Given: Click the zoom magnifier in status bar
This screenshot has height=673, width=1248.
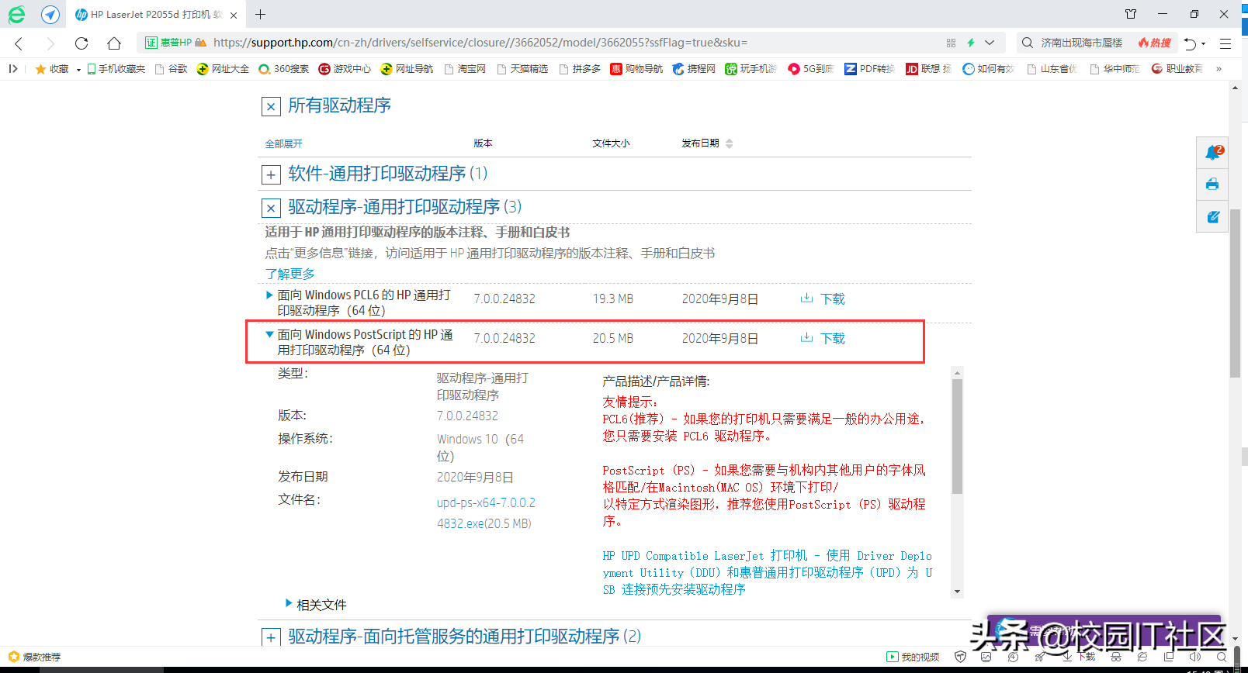Looking at the screenshot, I should point(1222,657).
